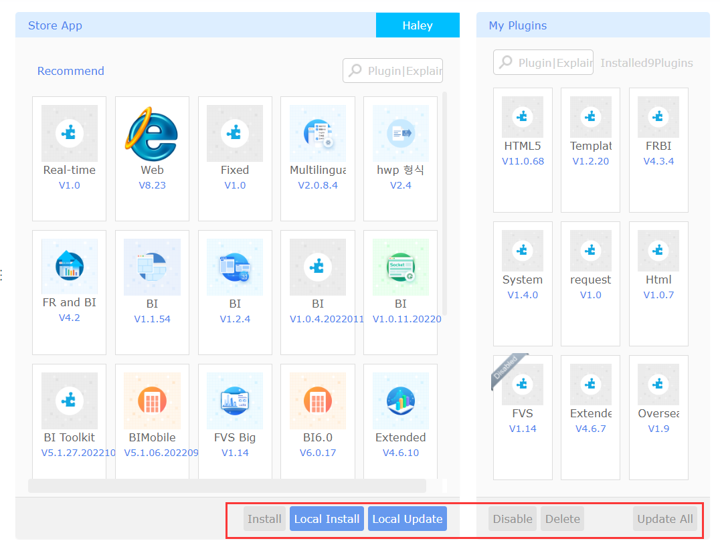Click the FR and BI plugin icon

(69, 266)
